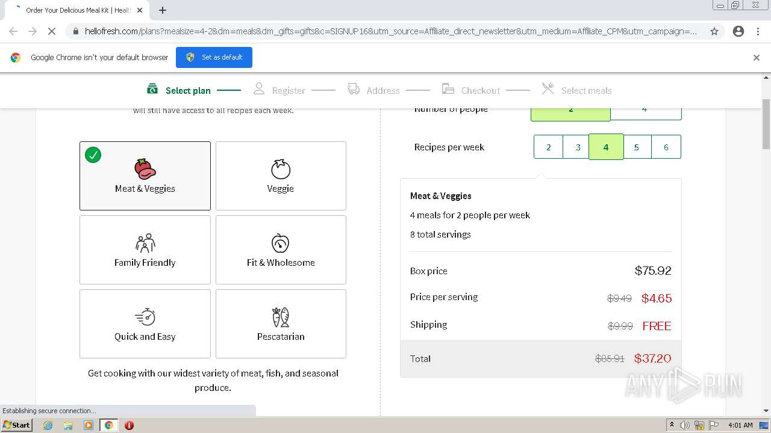Click the Select plan step icon
Screen dimensions: 771x433
[x=152, y=89]
